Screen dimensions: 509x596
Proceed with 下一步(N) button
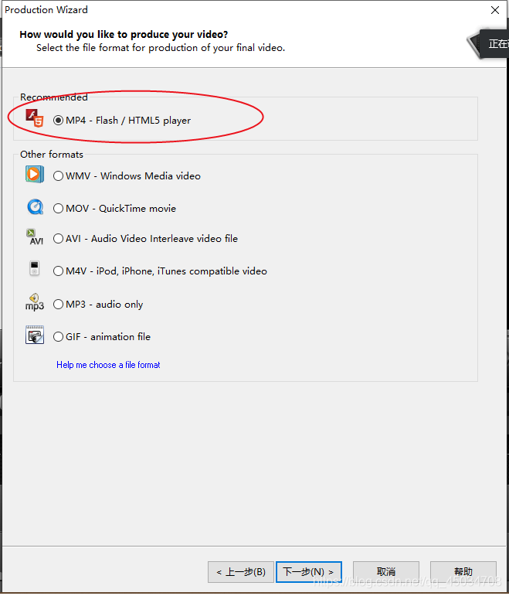click(x=309, y=572)
